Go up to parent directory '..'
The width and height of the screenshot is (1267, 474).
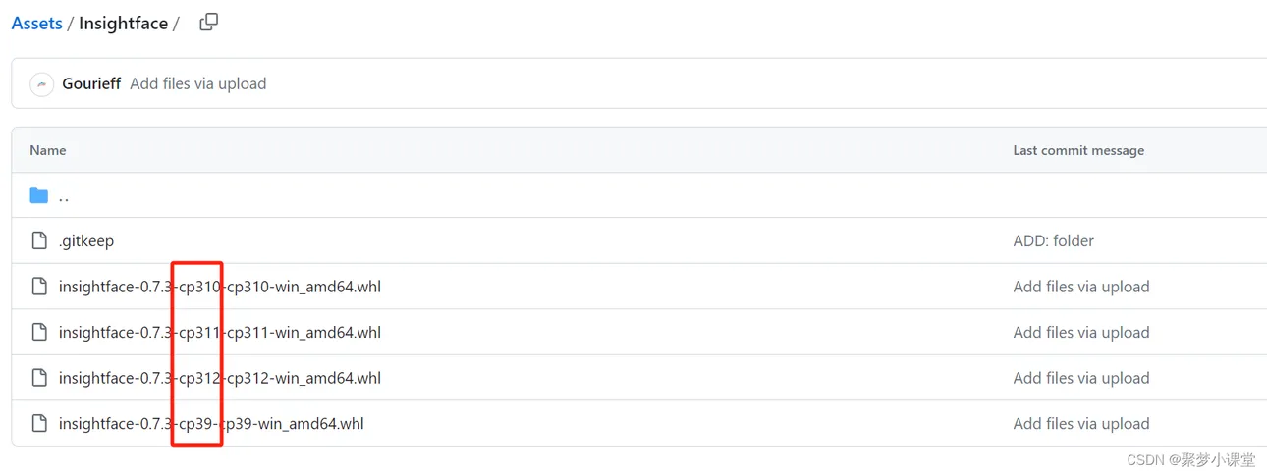click(64, 196)
